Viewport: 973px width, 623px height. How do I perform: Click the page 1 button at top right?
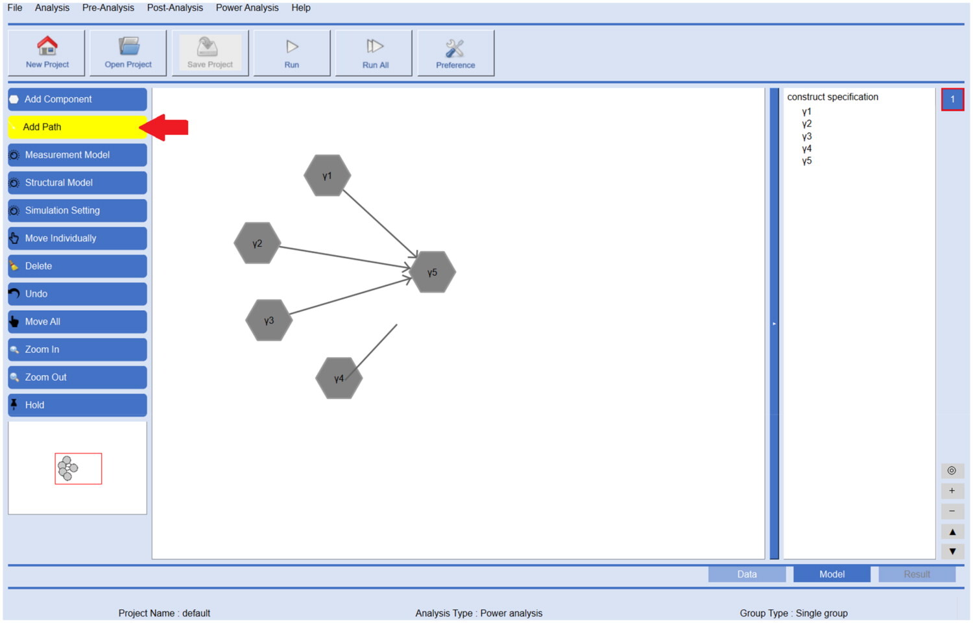tap(952, 99)
